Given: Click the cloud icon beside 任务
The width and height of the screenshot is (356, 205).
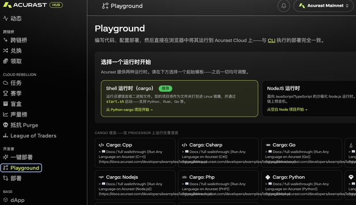Looking at the screenshot, I should point(6,83).
